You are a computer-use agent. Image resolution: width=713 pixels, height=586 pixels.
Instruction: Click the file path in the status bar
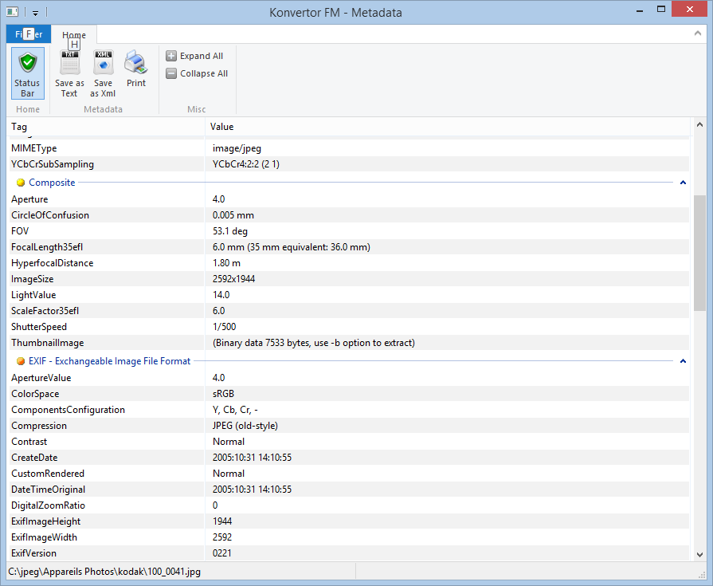point(104,572)
